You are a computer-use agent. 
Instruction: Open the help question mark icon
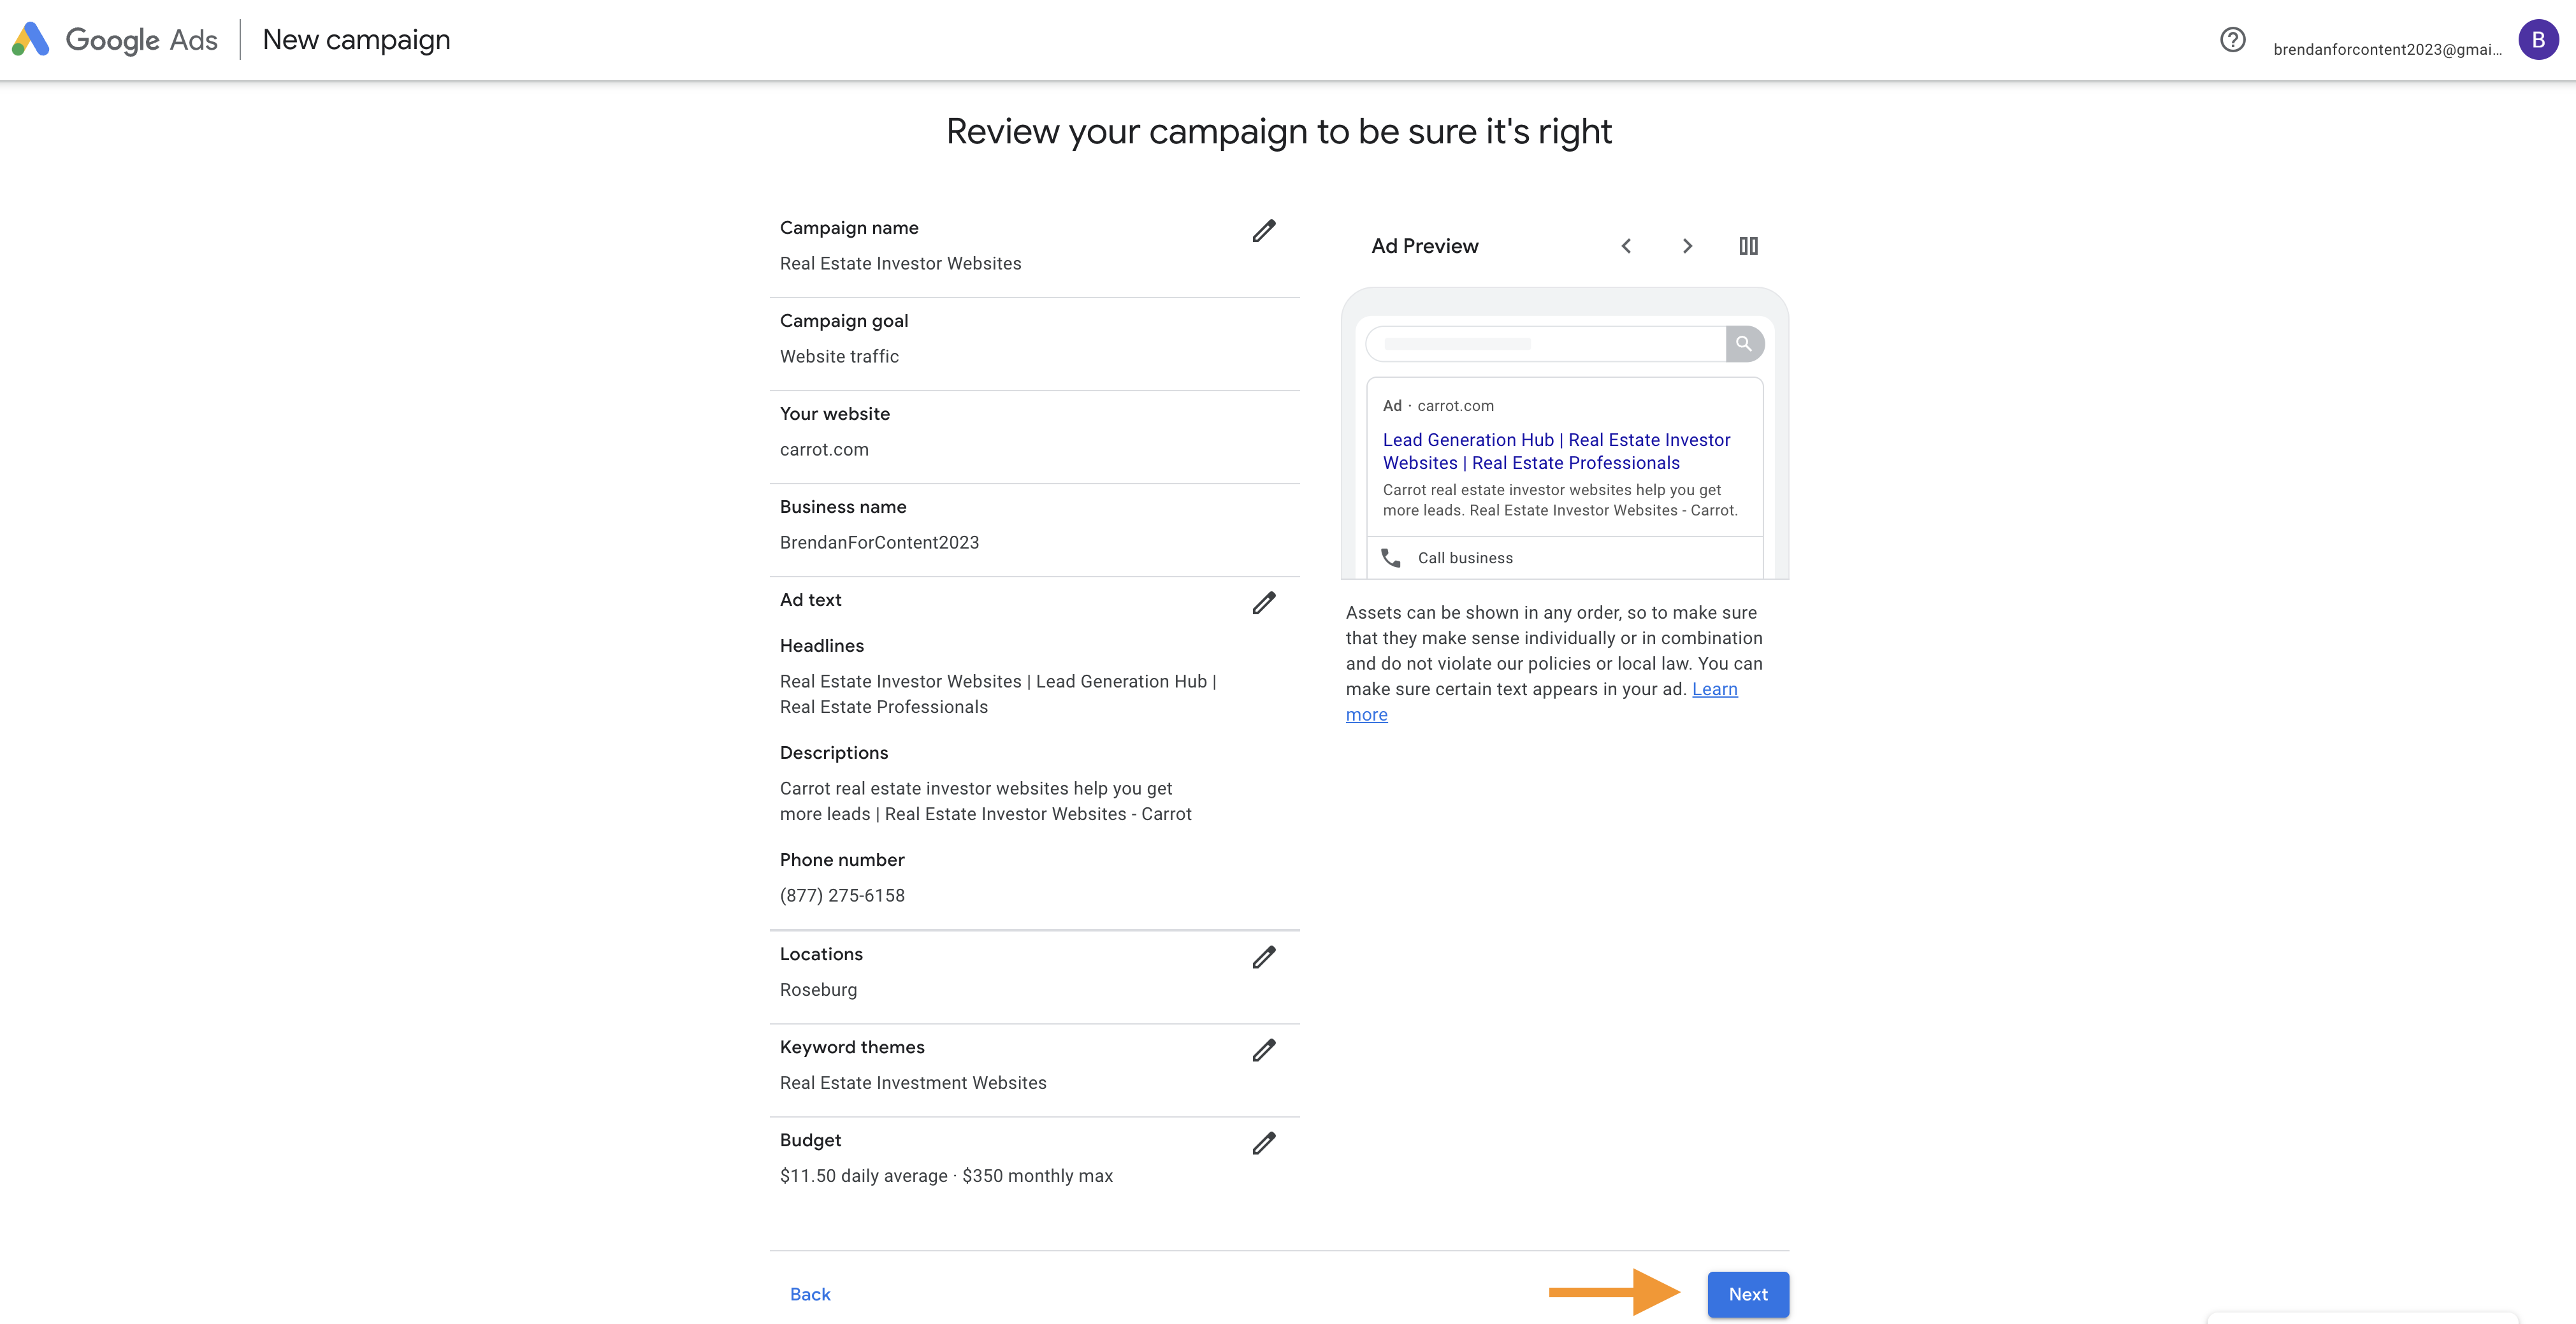pyautogui.click(x=2232, y=40)
